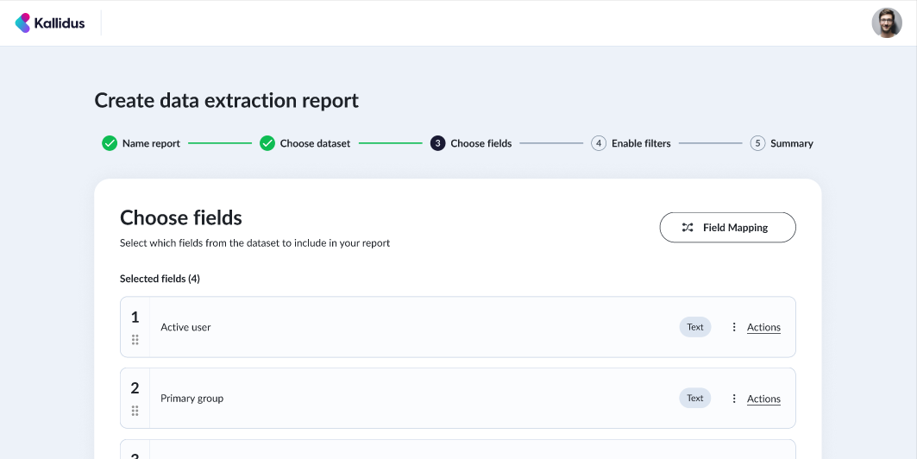
Task: Click Actions link for Primary group
Action: coord(763,399)
